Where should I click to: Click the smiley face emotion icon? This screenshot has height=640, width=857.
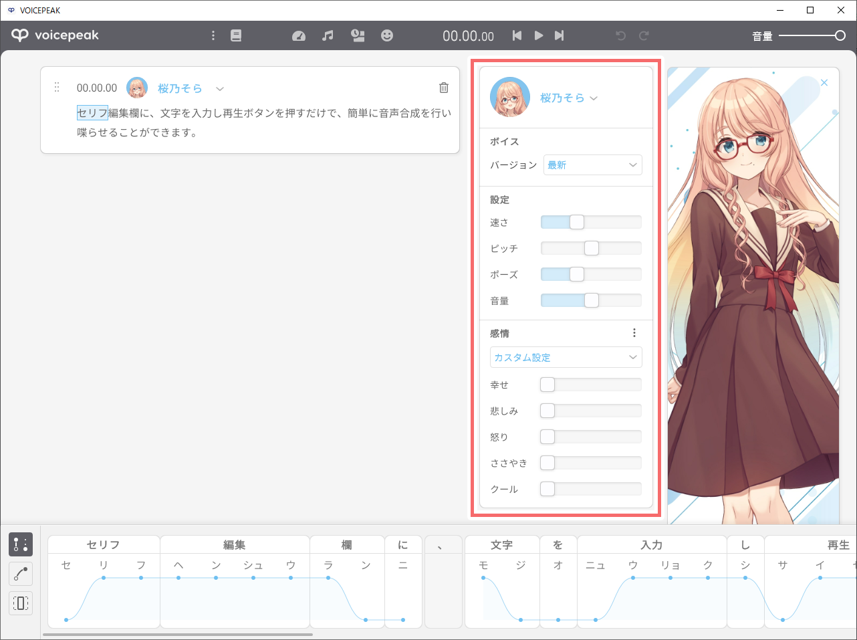coord(387,35)
